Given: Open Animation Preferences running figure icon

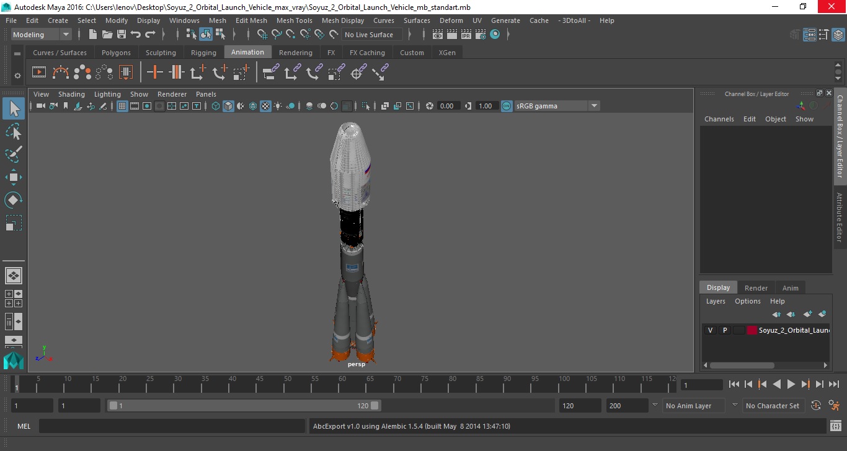Looking at the screenshot, I should (x=835, y=406).
